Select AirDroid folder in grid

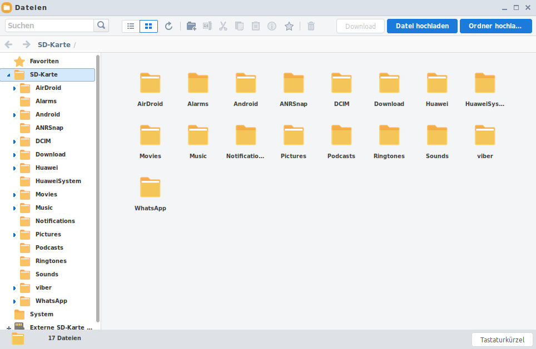tap(150, 89)
